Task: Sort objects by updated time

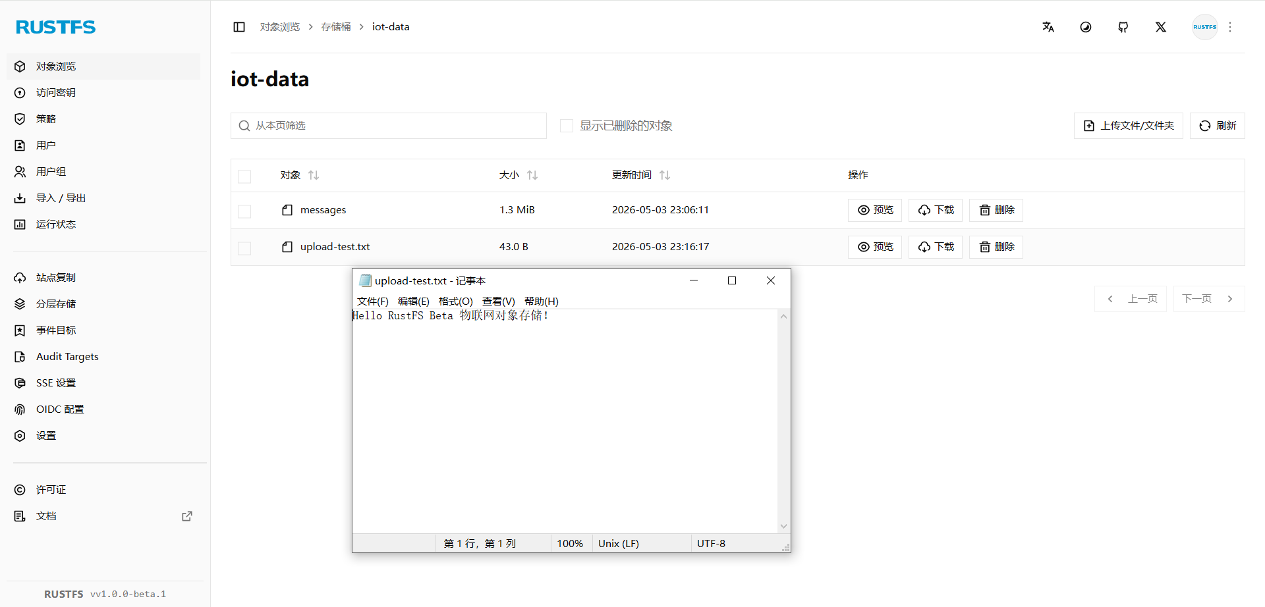Action: point(665,175)
